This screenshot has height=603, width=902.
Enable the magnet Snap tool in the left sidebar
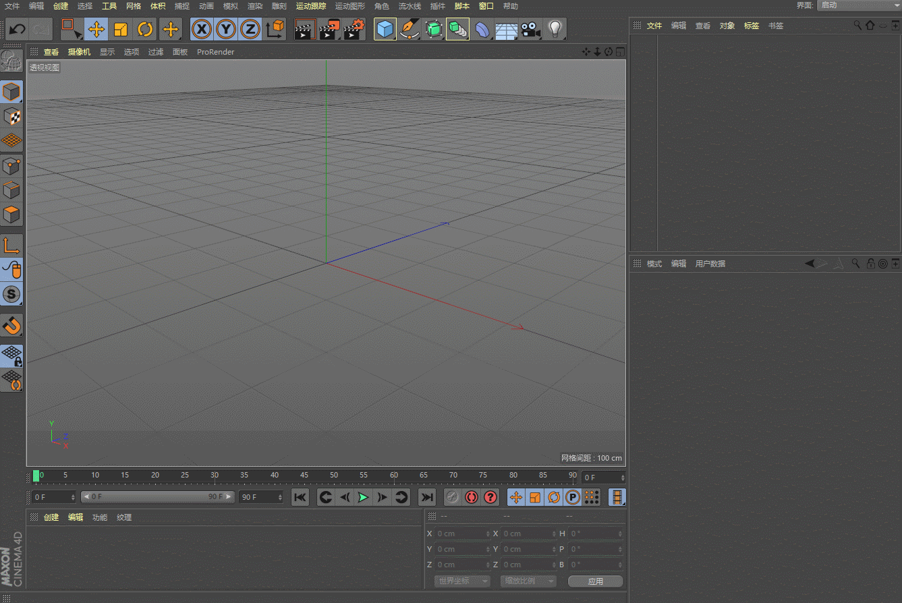12,326
